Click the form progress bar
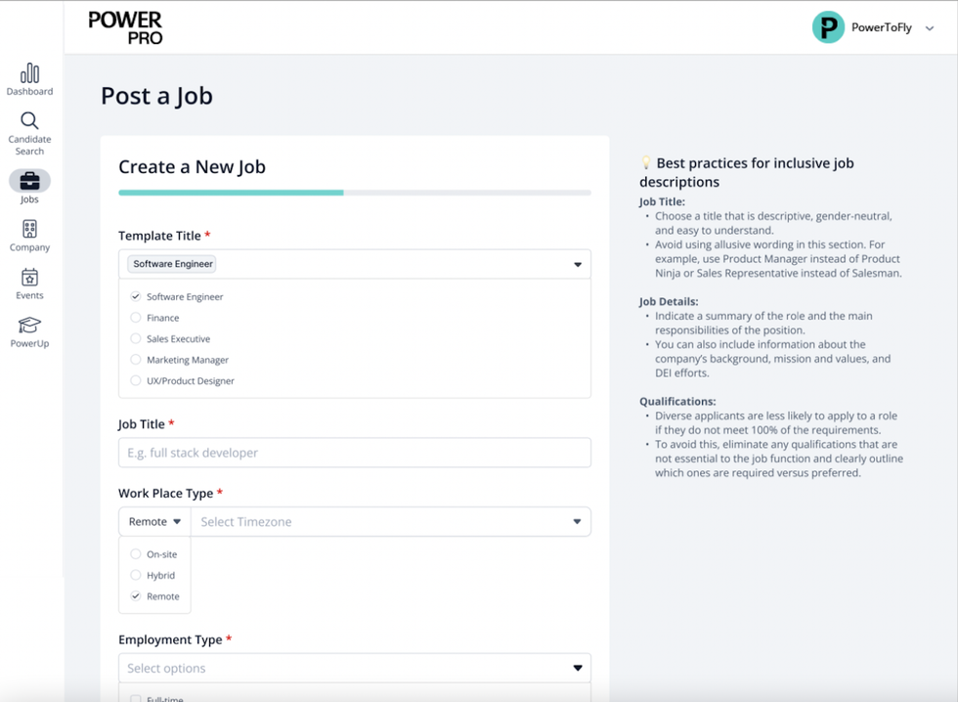The height and width of the screenshot is (702, 958). (355, 193)
